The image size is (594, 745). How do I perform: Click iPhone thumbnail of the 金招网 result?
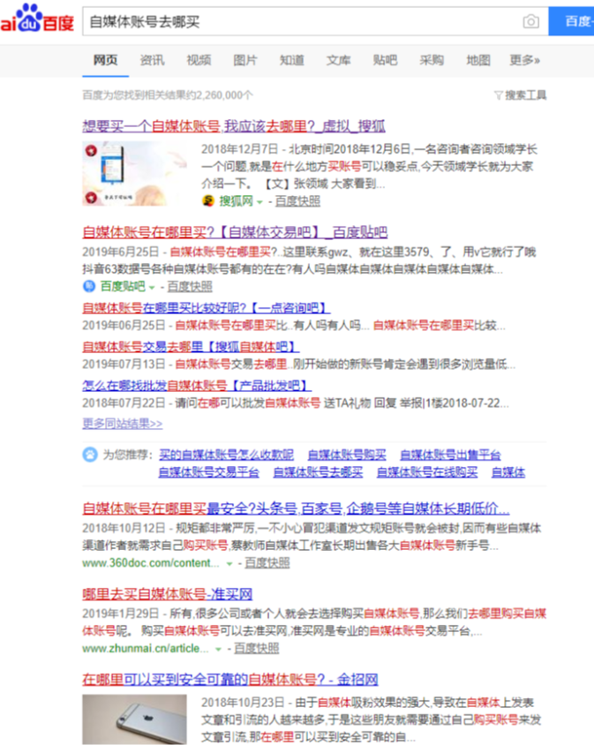[134, 719]
